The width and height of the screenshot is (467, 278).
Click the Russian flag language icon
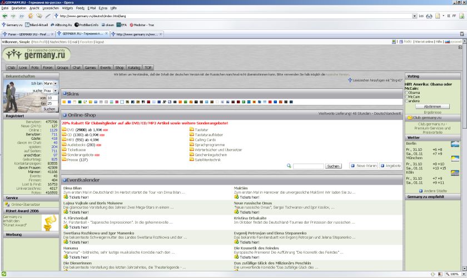447,42
